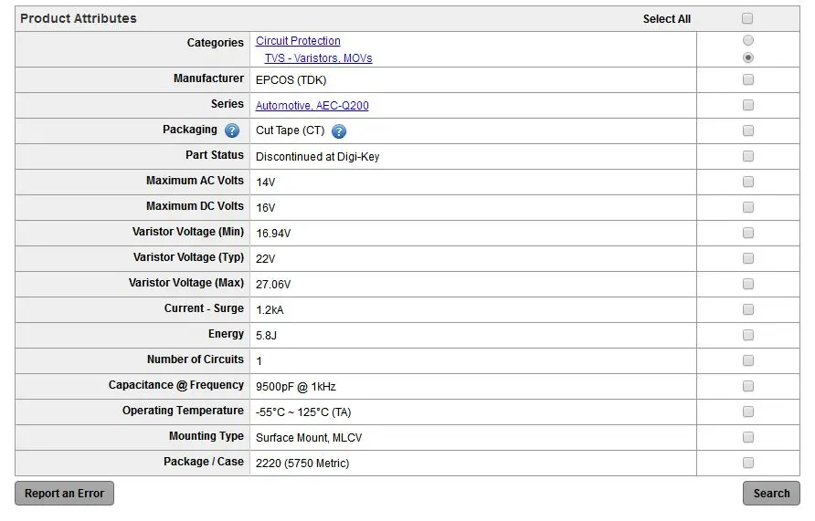Click the EPCOS (TDK) manufacturer value

(x=291, y=80)
